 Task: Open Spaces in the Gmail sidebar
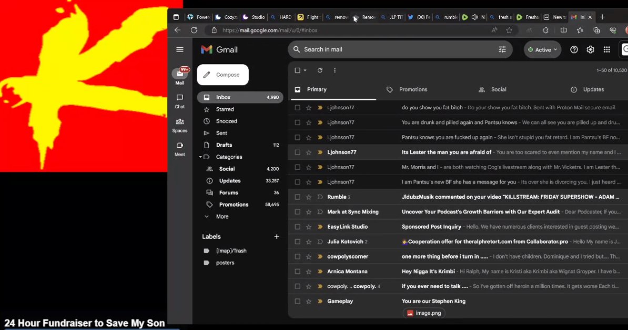point(179,125)
